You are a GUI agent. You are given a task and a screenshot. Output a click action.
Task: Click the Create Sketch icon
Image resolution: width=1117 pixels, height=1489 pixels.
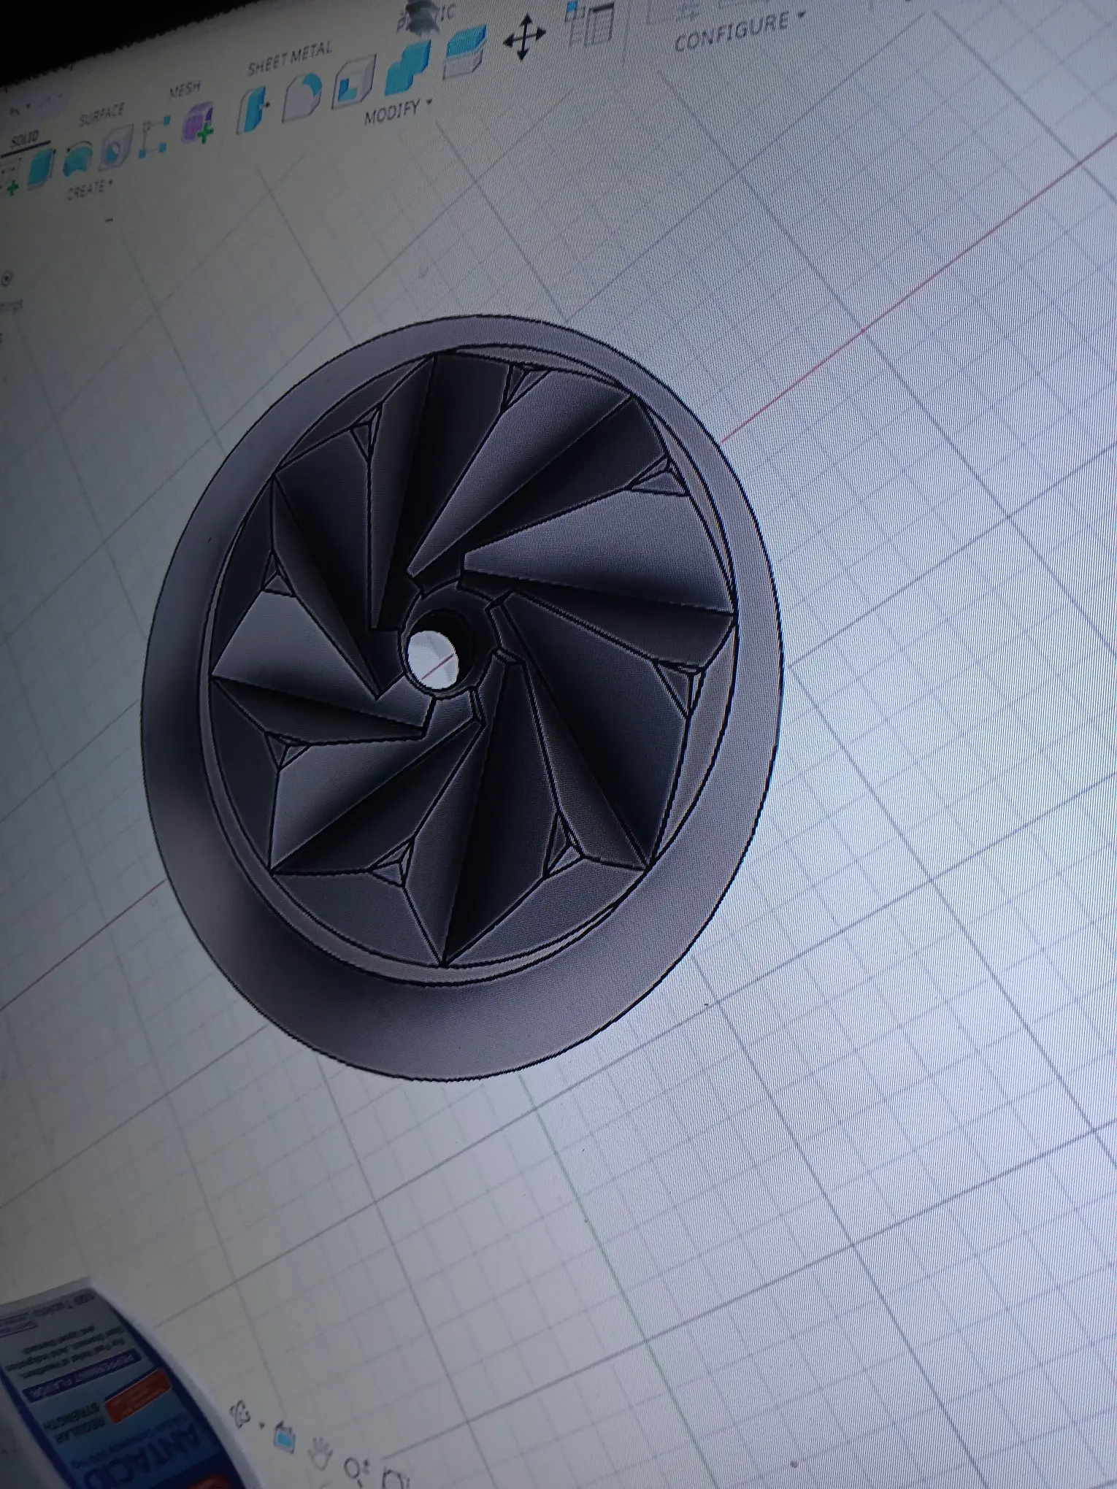(x=9, y=177)
